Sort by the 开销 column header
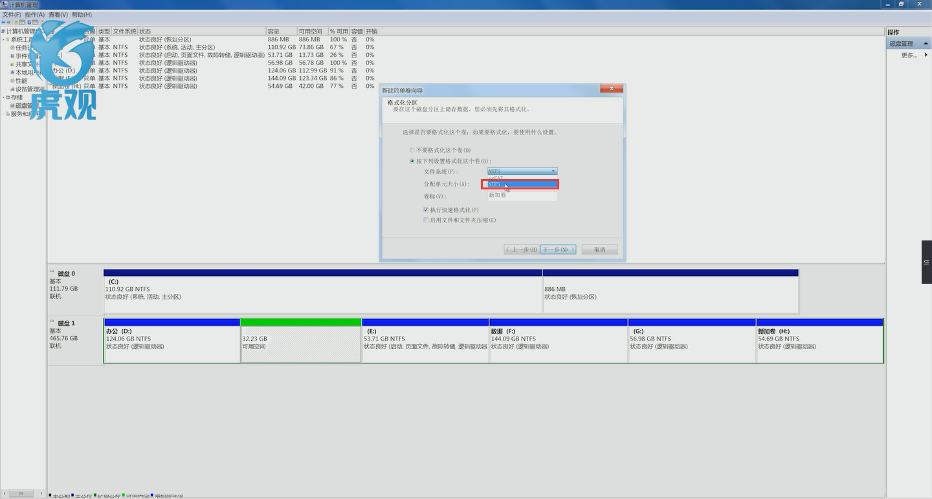Screen dimensions: 932x499 (x=372, y=31)
